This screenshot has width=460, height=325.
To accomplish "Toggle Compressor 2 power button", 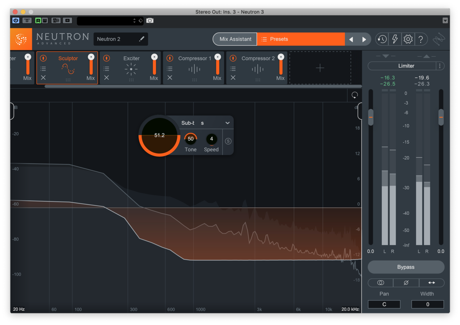I will pyautogui.click(x=233, y=58).
